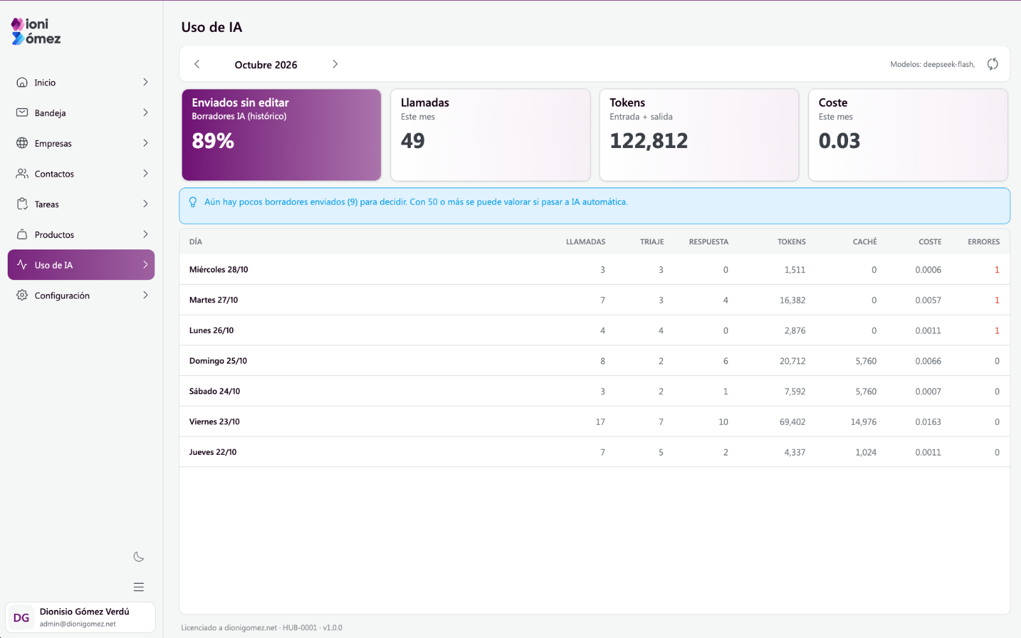Go to next month after Octubre 2026
This screenshot has width=1021, height=638.
click(x=335, y=64)
